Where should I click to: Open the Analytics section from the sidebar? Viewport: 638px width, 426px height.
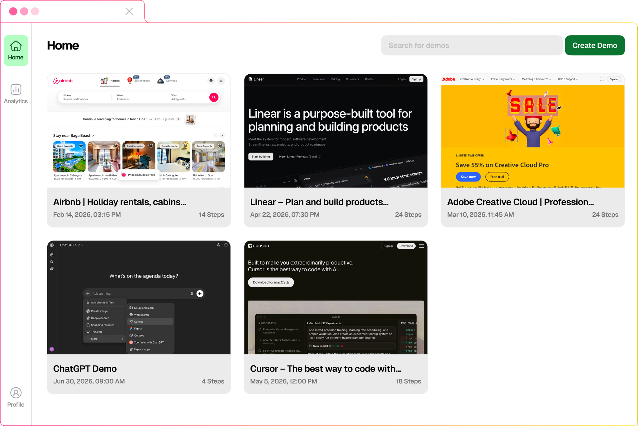click(16, 93)
